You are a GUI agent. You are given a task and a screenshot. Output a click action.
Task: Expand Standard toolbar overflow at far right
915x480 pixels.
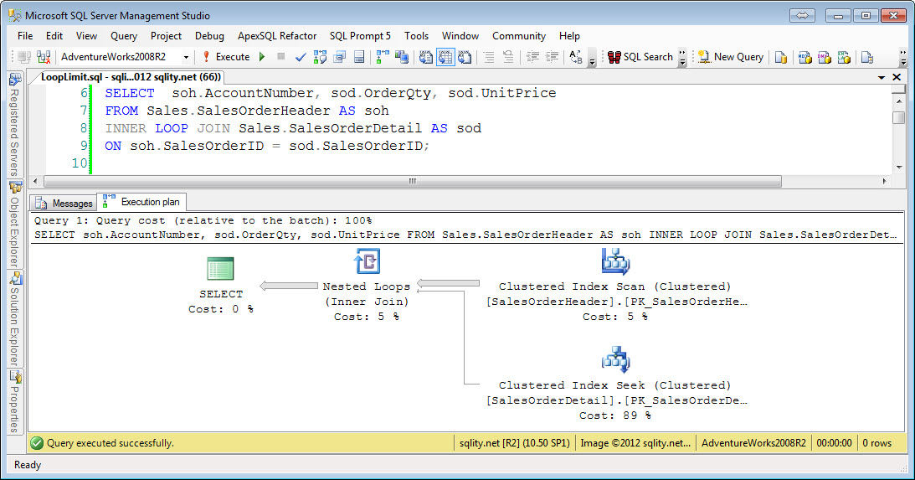pos(903,57)
